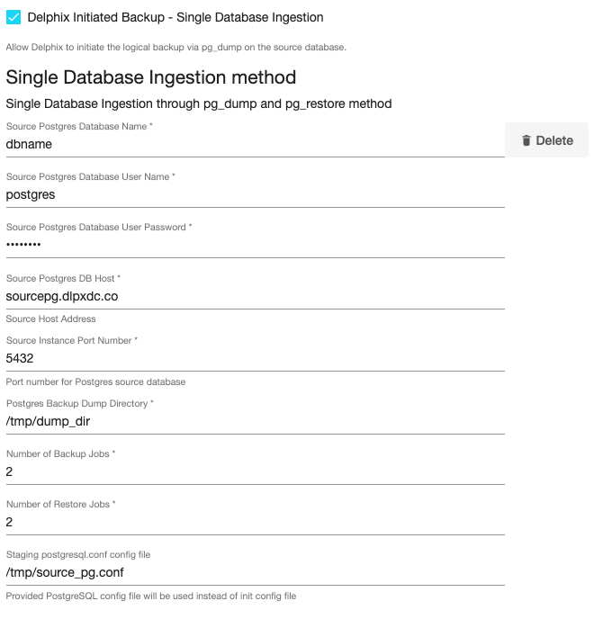Click the Source Postgres Database User Password label
The height and width of the screenshot is (619, 594).
pos(99,227)
